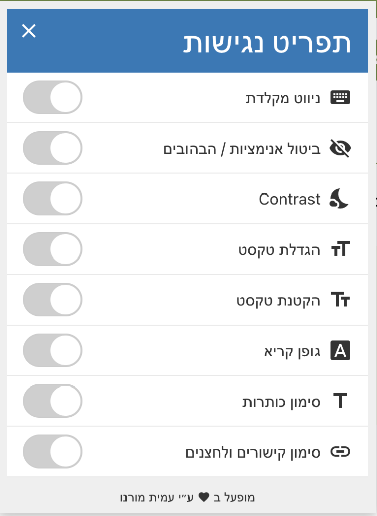Image resolution: width=377 pixels, height=516 pixels.
Task: Turn on the disable animations toggle
Action: [x=52, y=148]
